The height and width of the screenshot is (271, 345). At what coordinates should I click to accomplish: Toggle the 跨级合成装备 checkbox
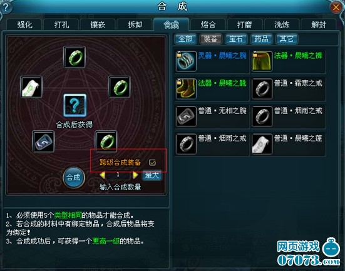click(x=152, y=163)
